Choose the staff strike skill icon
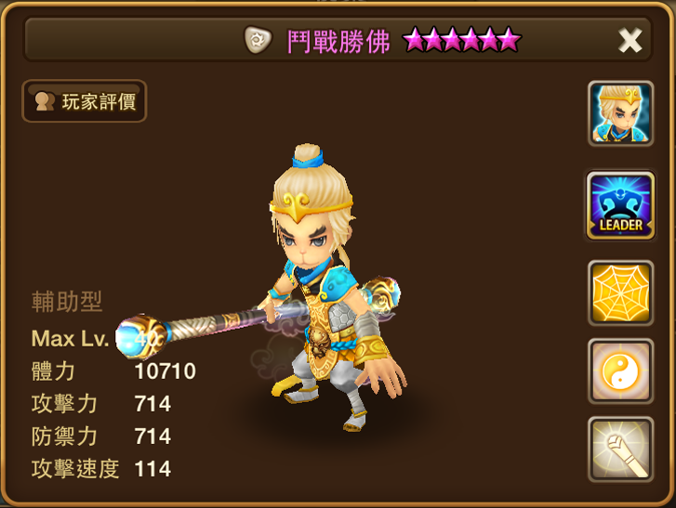Image resolution: width=676 pixels, height=508 pixels. (621, 449)
